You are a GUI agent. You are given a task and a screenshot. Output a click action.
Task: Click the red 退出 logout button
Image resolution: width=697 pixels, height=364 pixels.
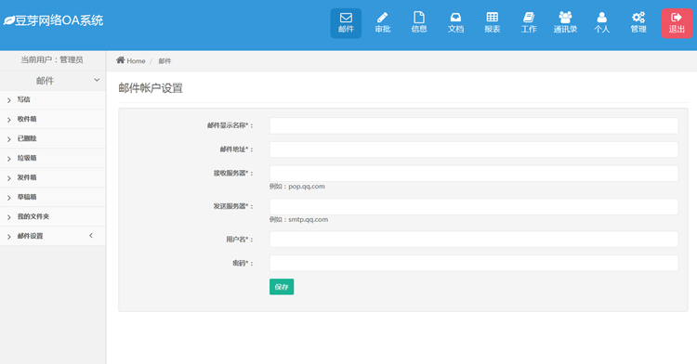(x=677, y=23)
